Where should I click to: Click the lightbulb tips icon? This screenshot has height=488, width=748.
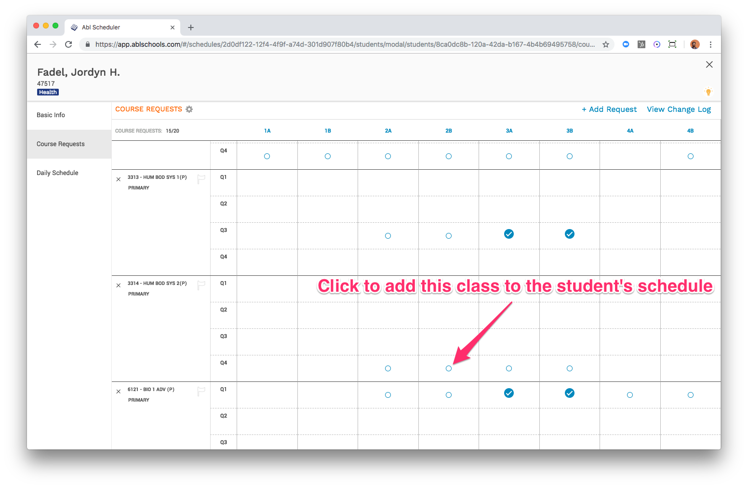coord(708,92)
